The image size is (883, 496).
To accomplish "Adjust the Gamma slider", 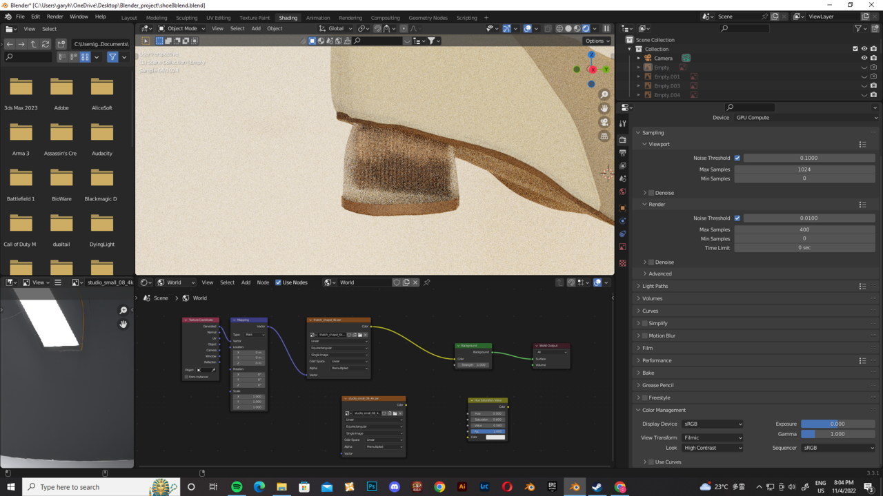I will [x=837, y=434].
